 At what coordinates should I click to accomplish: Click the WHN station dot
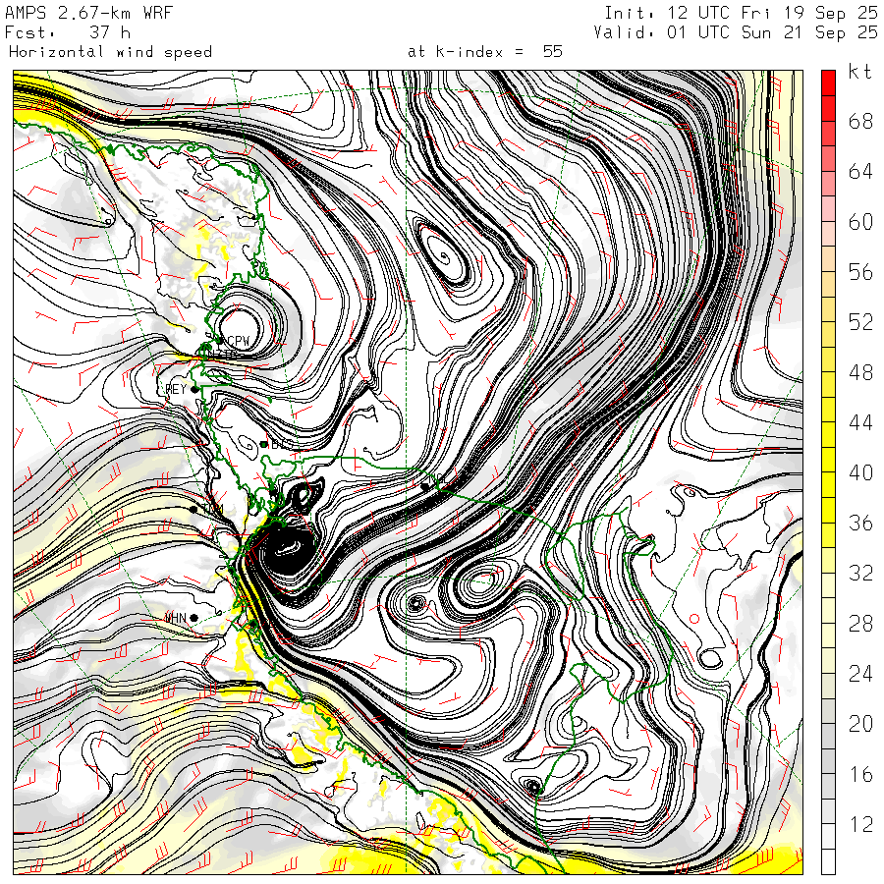[194, 617]
